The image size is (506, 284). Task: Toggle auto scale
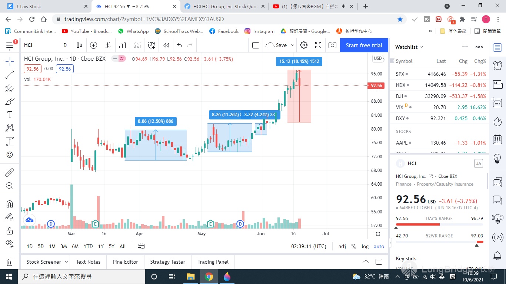(379, 246)
